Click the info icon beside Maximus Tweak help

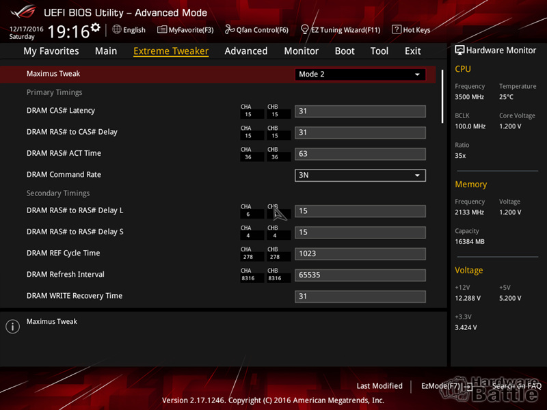(12, 327)
